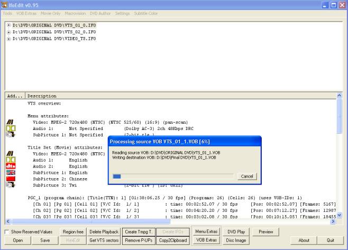Click the Delete Playback button
This screenshot has width=348, height=250.
104,232
